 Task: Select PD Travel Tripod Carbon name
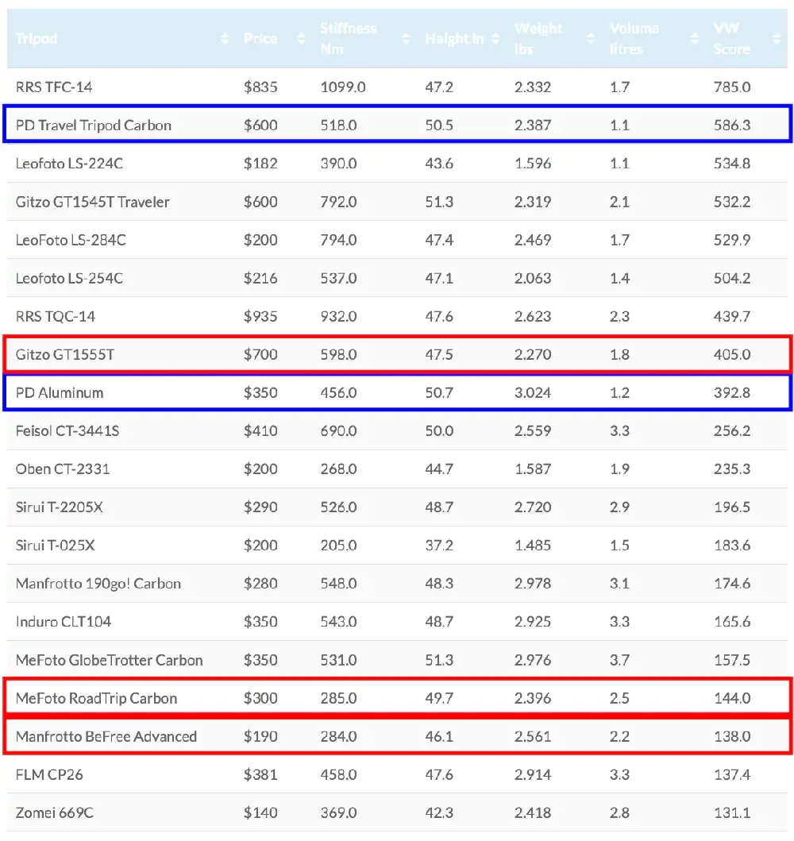tap(93, 125)
